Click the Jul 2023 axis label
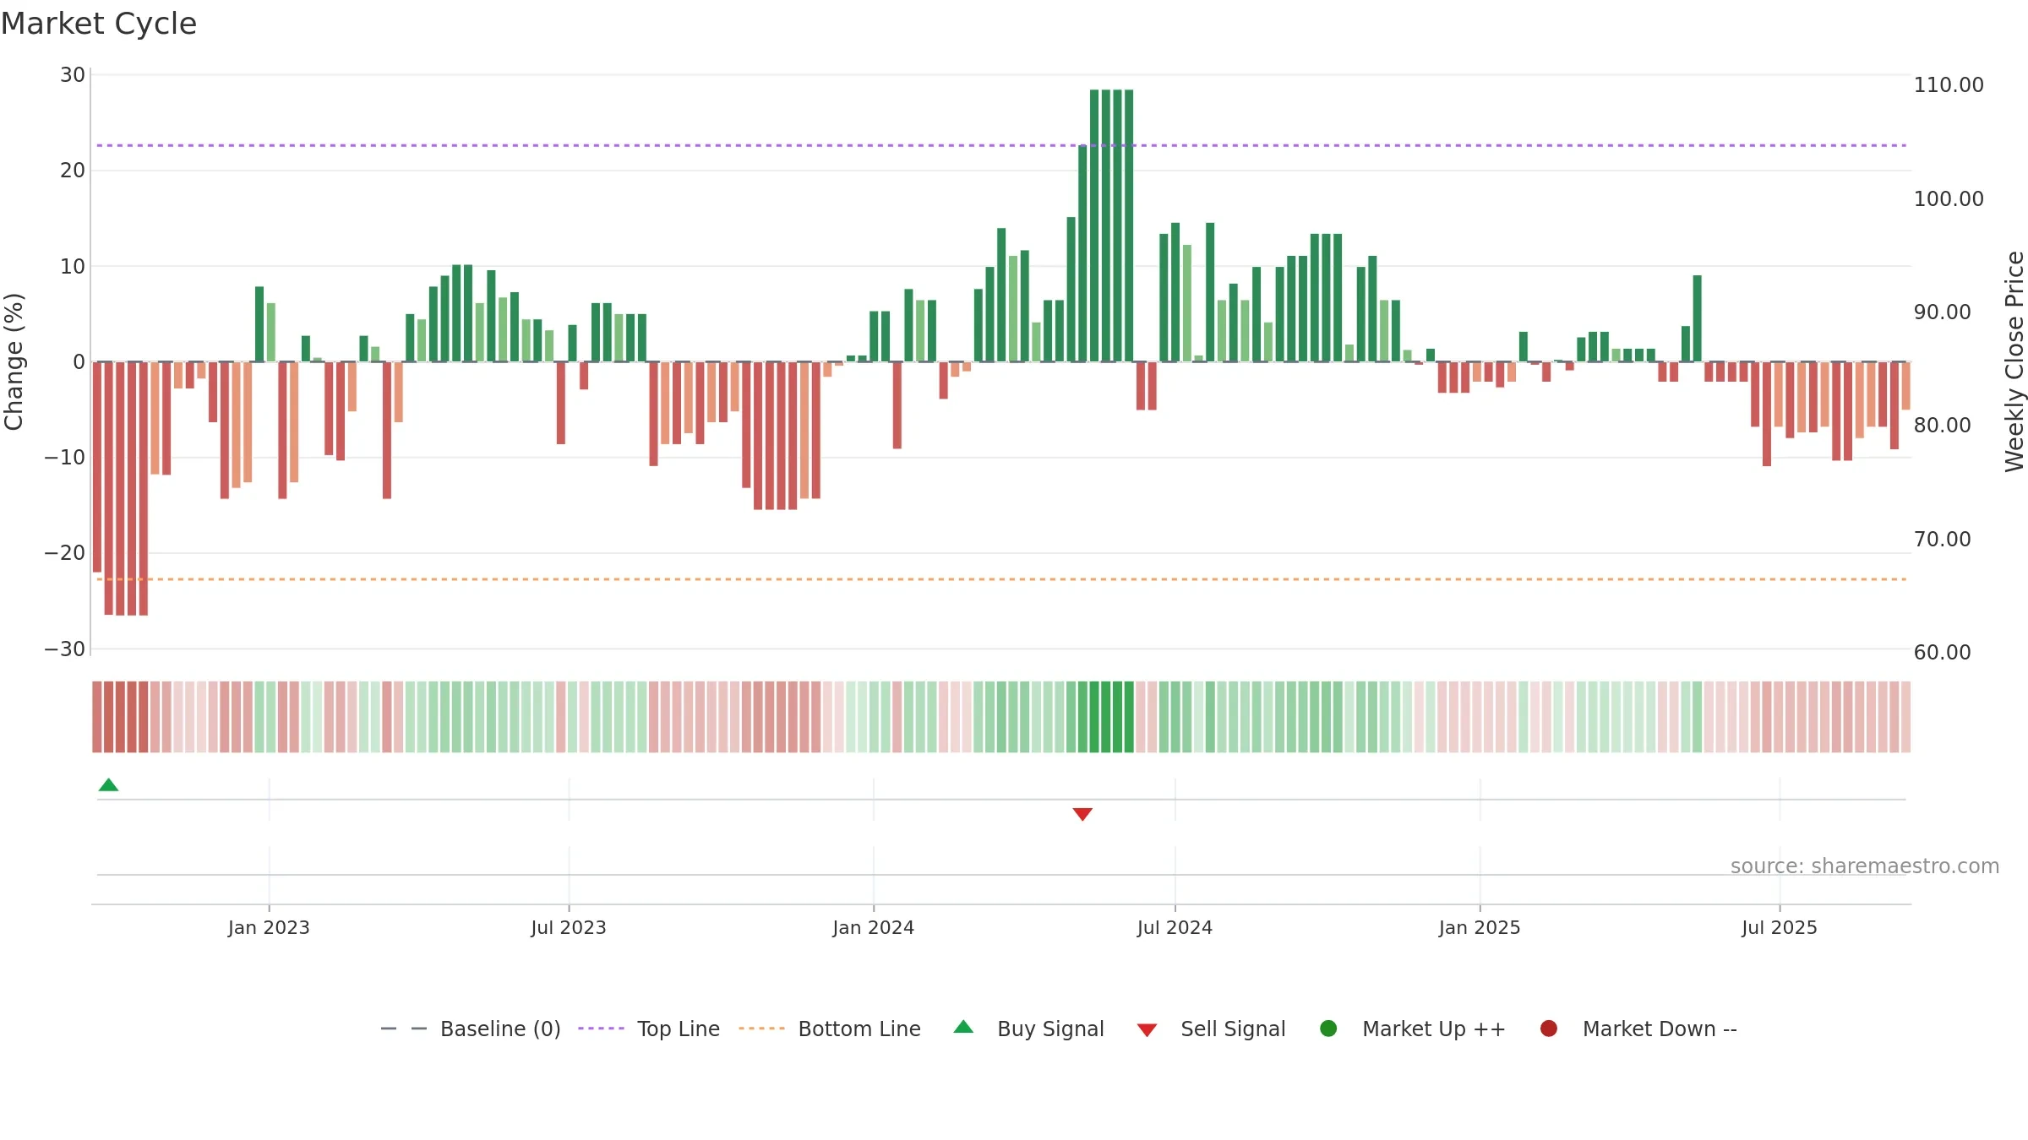The width and height of the screenshot is (2028, 1140). coord(569,927)
